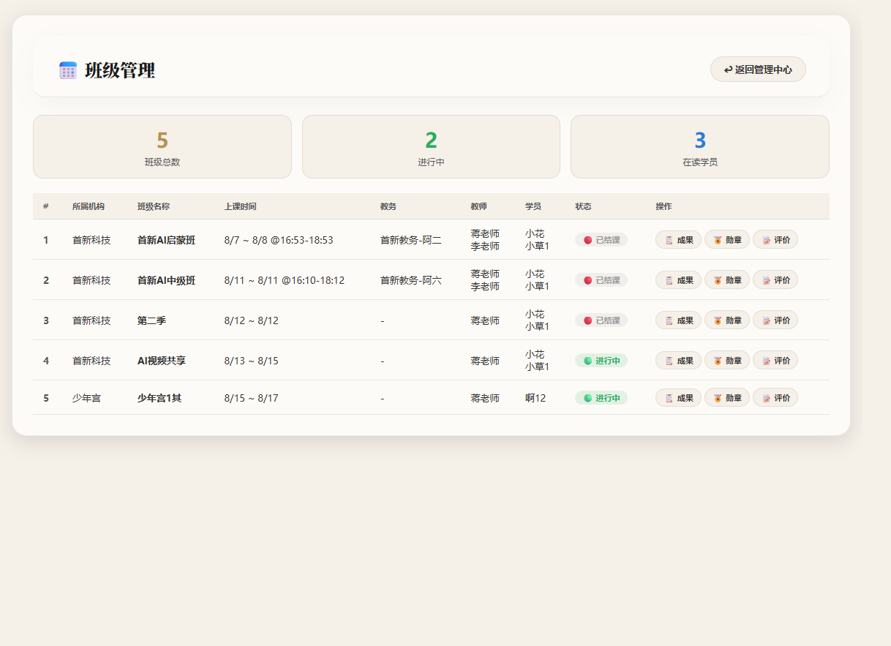Click schedule 8/11 ~ 8/11 @16:10-18:12

(285, 280)
